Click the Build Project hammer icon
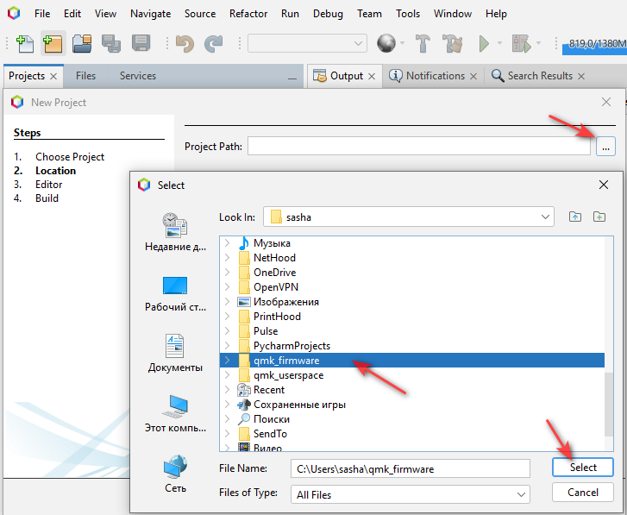The image size is (627, 515). [423, 43]
